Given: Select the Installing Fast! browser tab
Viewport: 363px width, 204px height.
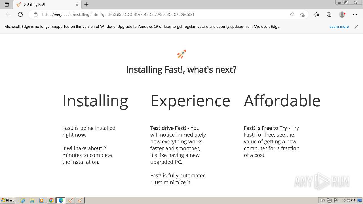Looking at the screenshot, I should (x=48, y=5).
